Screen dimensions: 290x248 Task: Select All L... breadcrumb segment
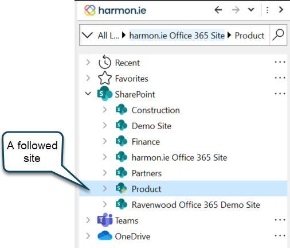point(108,36)
